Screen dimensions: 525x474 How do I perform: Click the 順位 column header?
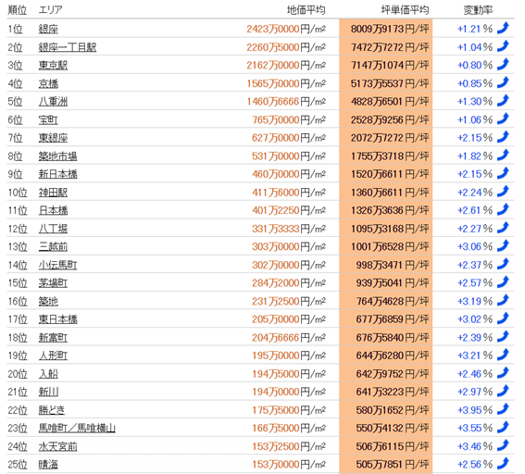(18, 10)
